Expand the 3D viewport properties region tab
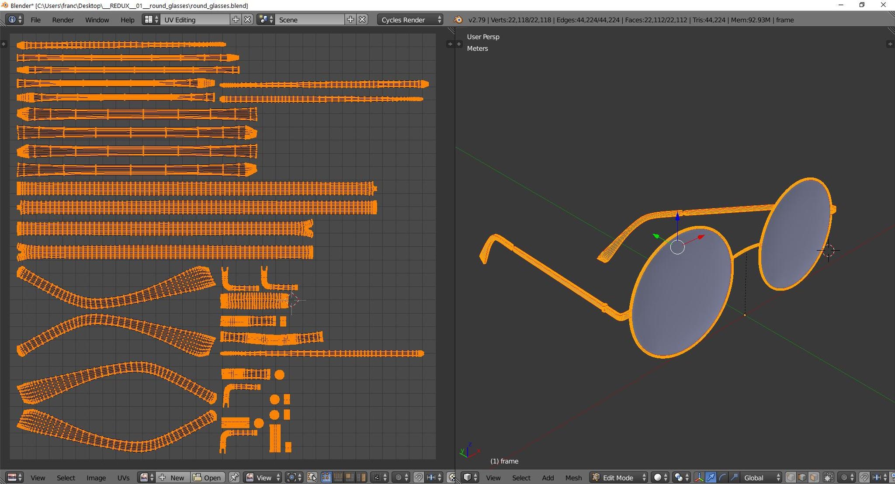The width and height of the screenshot is (895, 484). click(890, 44)
